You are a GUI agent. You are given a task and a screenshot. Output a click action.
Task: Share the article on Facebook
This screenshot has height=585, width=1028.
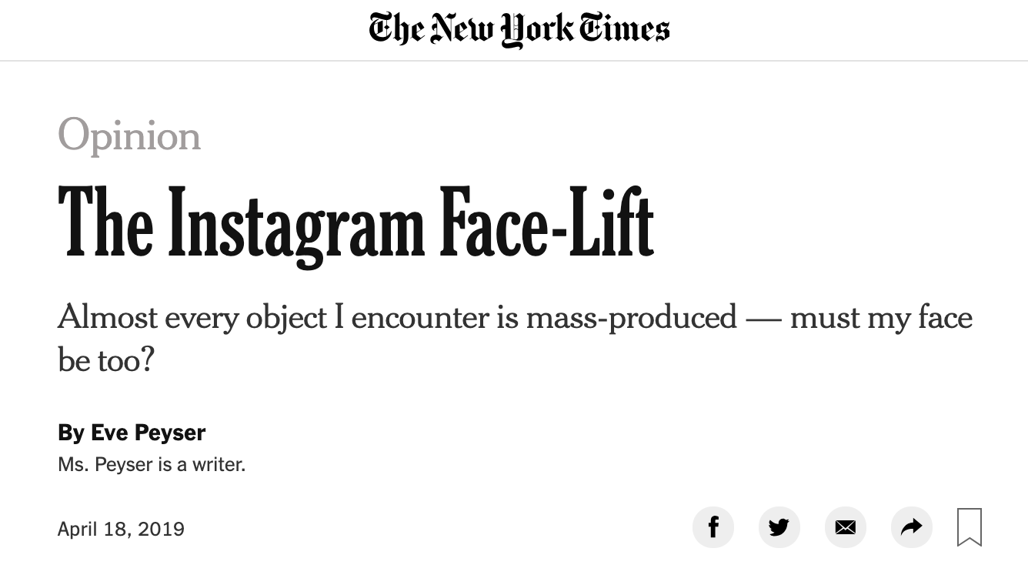[713, 527]
